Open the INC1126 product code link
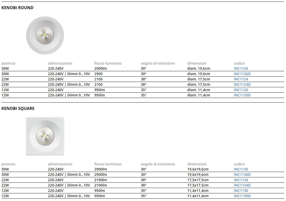Screen dimensions: 286x201 (241, 69)
